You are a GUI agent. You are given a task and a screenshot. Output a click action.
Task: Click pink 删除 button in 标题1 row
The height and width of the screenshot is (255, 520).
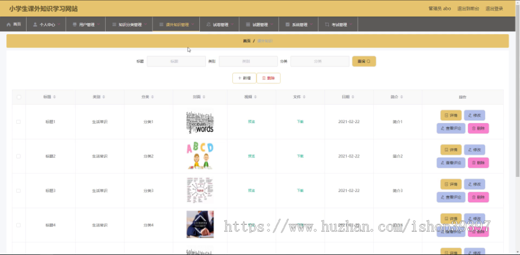478,128
